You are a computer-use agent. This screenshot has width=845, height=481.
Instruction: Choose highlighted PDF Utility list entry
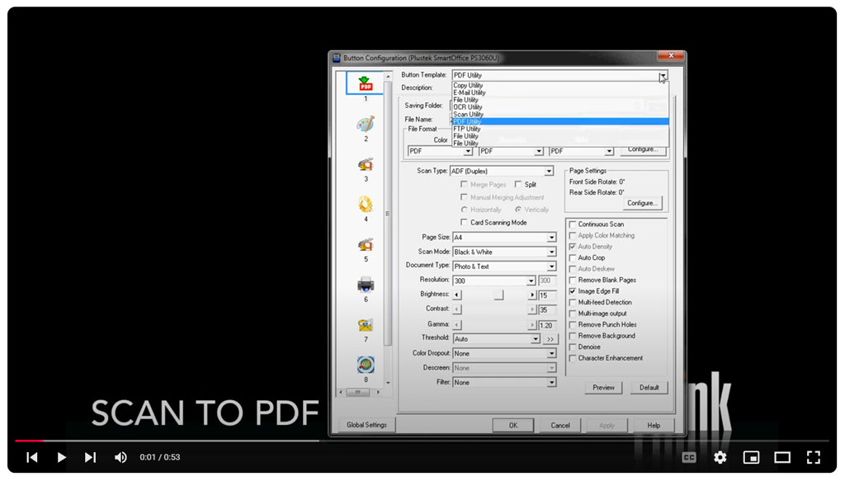click(560, 122)
